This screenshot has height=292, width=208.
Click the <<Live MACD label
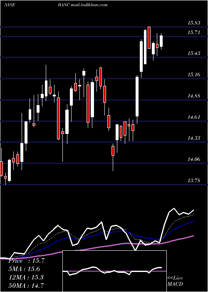pyautogui.click(x=175, y=281)
